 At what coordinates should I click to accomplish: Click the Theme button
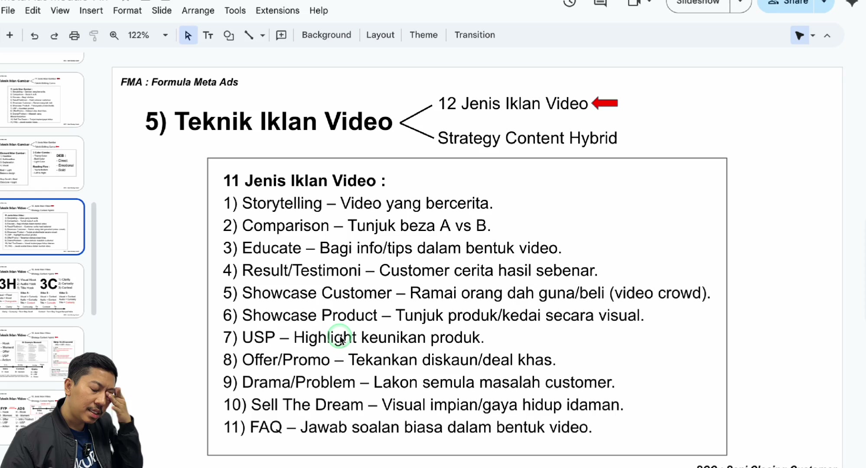click(423, 35)
